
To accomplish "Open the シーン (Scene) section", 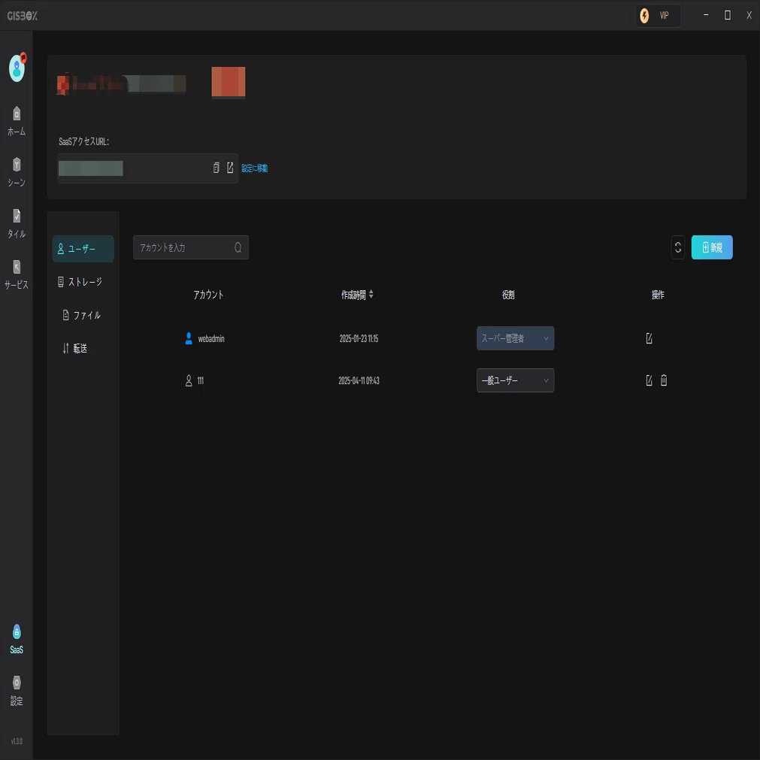I will pos(17,172).
